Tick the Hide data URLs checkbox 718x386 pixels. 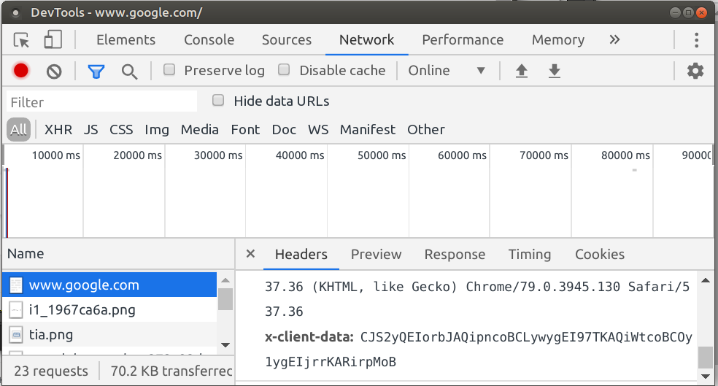coord(217,101)
